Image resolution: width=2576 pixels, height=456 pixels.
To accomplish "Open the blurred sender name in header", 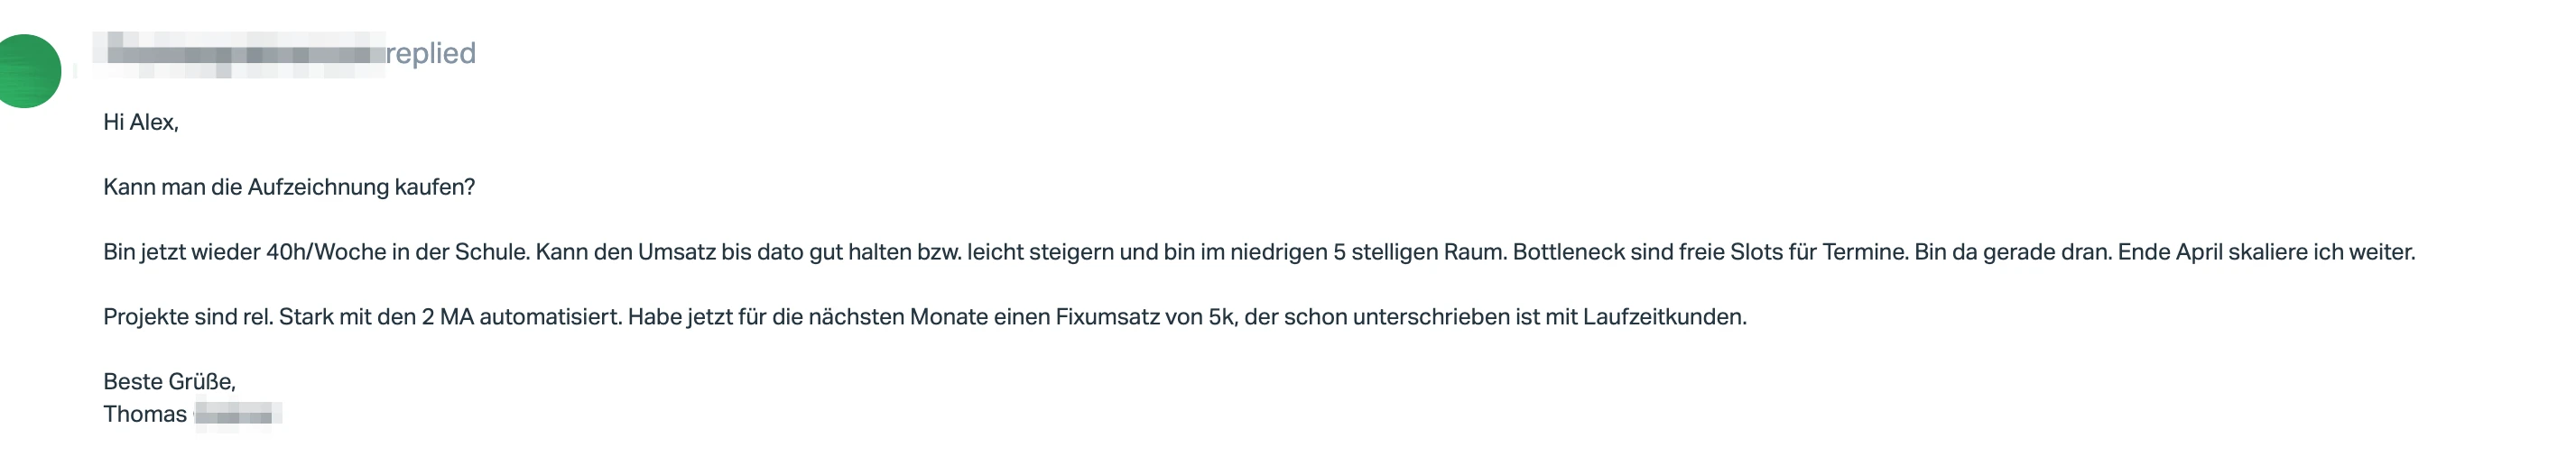I will pos(238,54).
